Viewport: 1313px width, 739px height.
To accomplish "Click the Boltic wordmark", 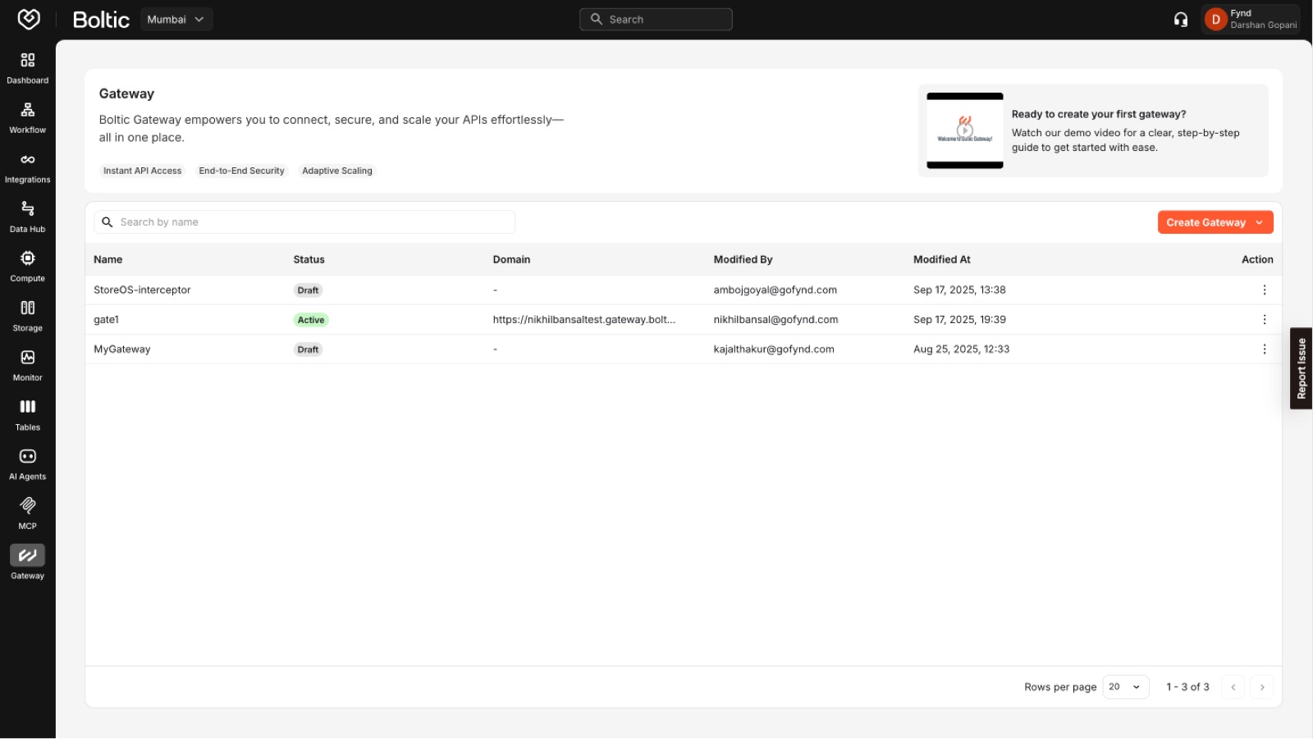I will (101, 20).
